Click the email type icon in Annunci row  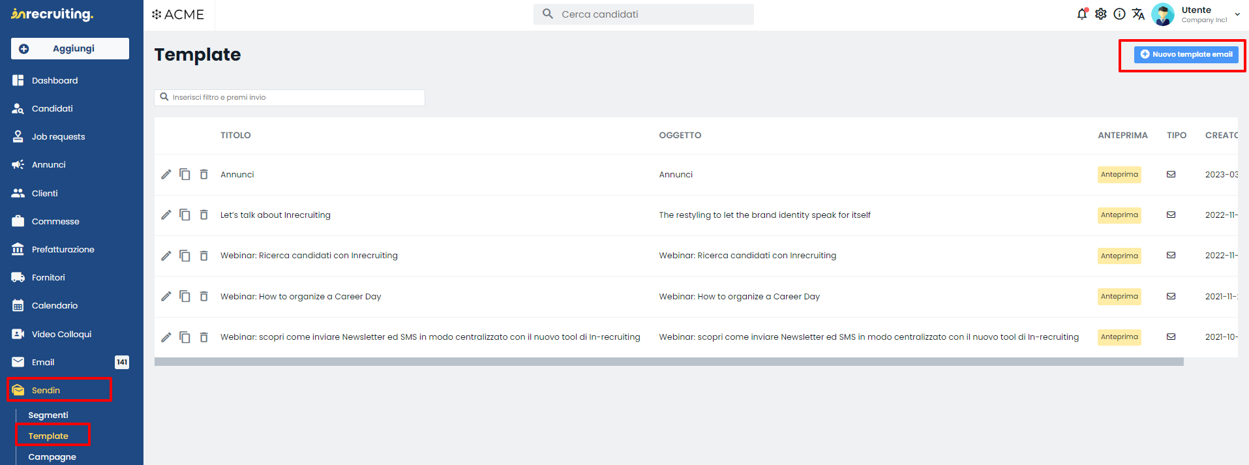click(x=1171, y=174)
